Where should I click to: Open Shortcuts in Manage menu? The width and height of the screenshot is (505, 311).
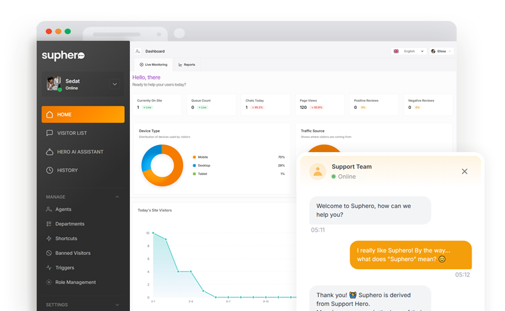click(66, 238)
